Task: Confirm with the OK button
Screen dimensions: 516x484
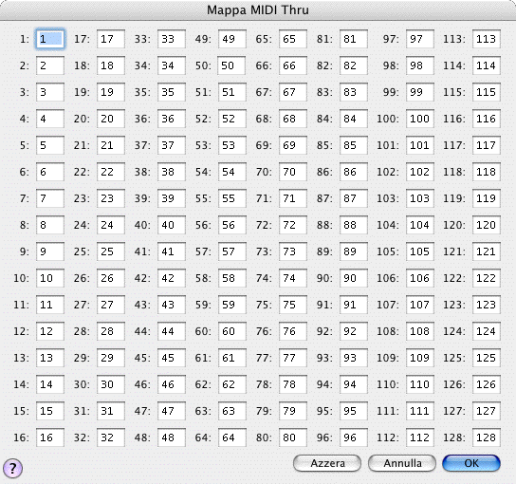Action: 471,463
